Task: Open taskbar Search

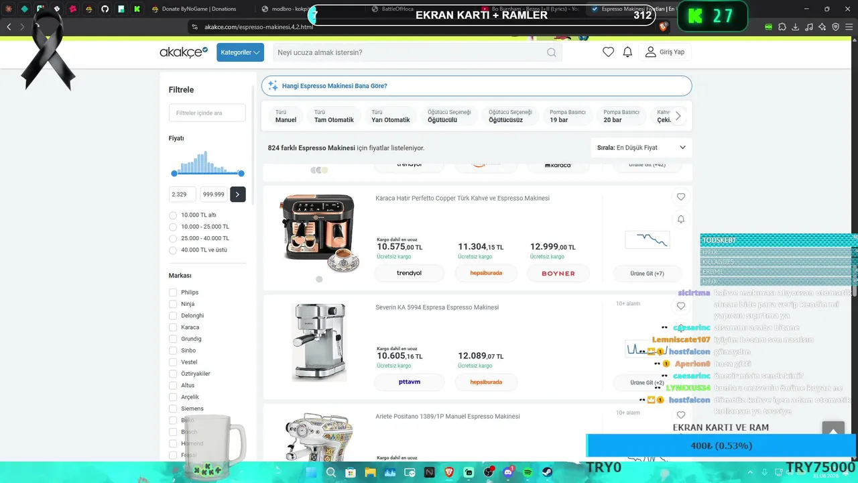Action: tap(331, 472)
